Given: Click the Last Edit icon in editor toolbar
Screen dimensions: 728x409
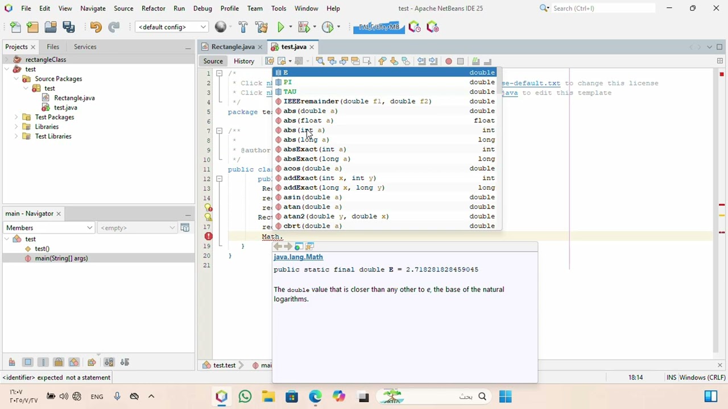Looking at the screenshot, I should pos(270,61).
